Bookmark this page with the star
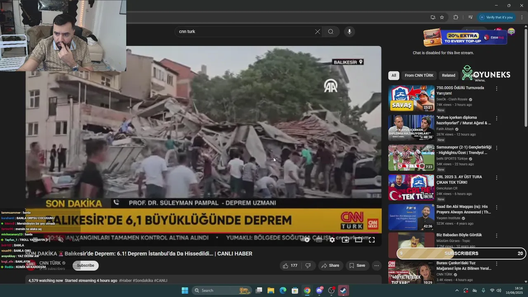 (x=442, y=17)
